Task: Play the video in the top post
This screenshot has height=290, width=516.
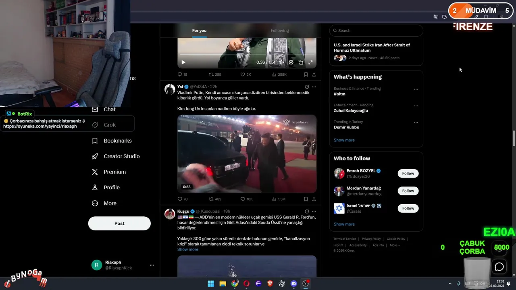Action: click(183, 62)
